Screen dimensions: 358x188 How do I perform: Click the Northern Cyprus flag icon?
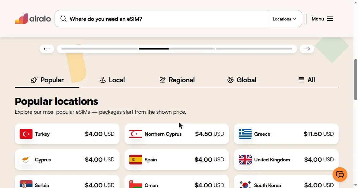click(135, 134)
